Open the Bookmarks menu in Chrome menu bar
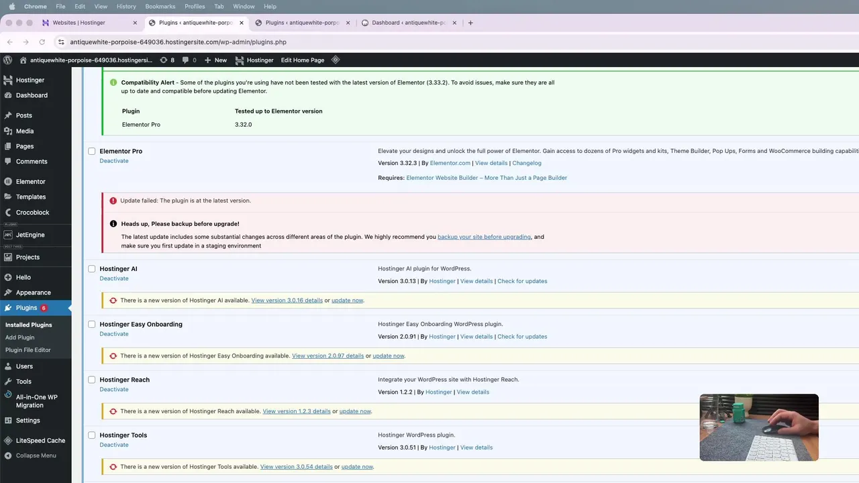 coord(160,6)
